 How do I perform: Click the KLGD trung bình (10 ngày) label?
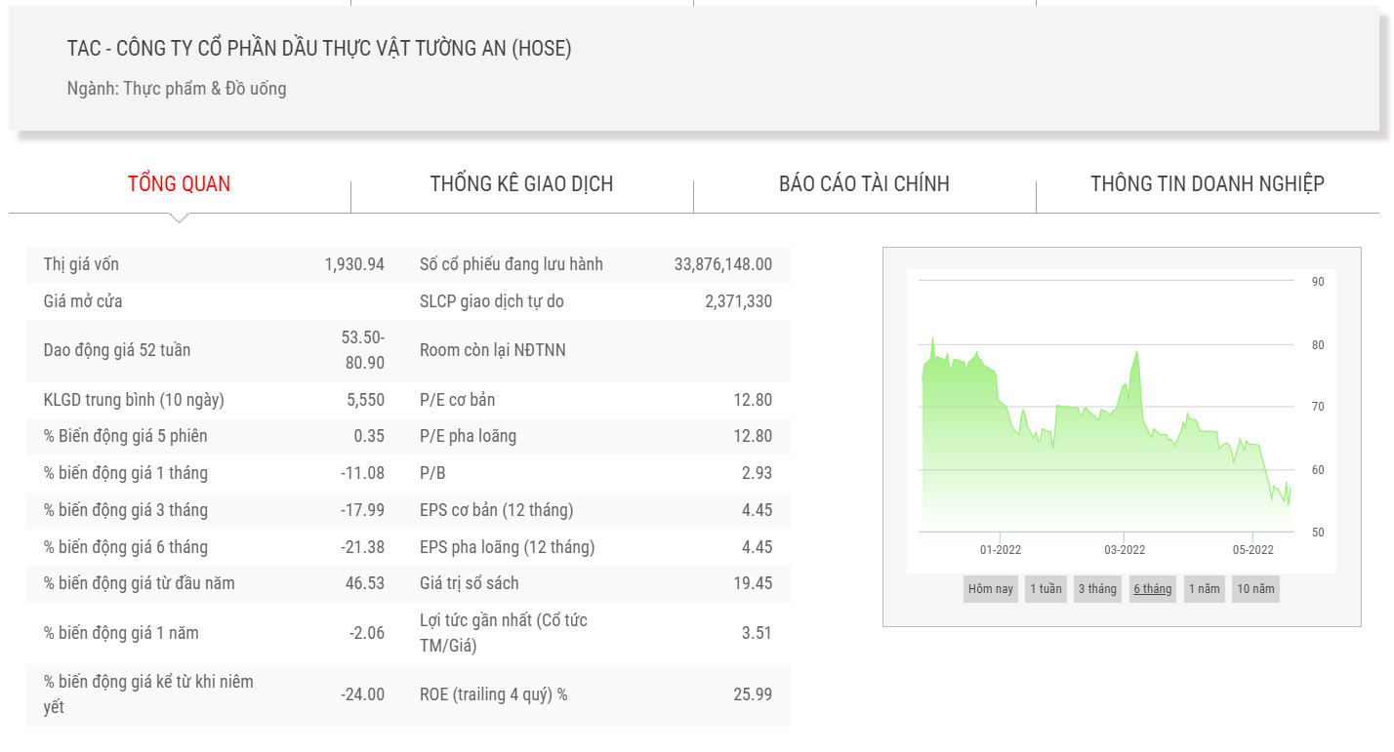click(135, 400)
